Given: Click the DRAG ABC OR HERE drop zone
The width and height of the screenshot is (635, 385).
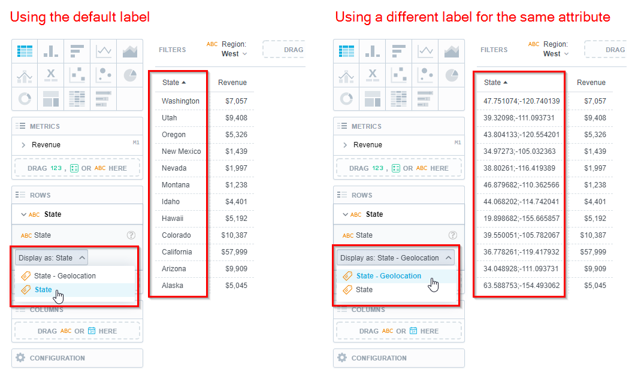Looking at the screenshot, I should (x=77, y=331).
